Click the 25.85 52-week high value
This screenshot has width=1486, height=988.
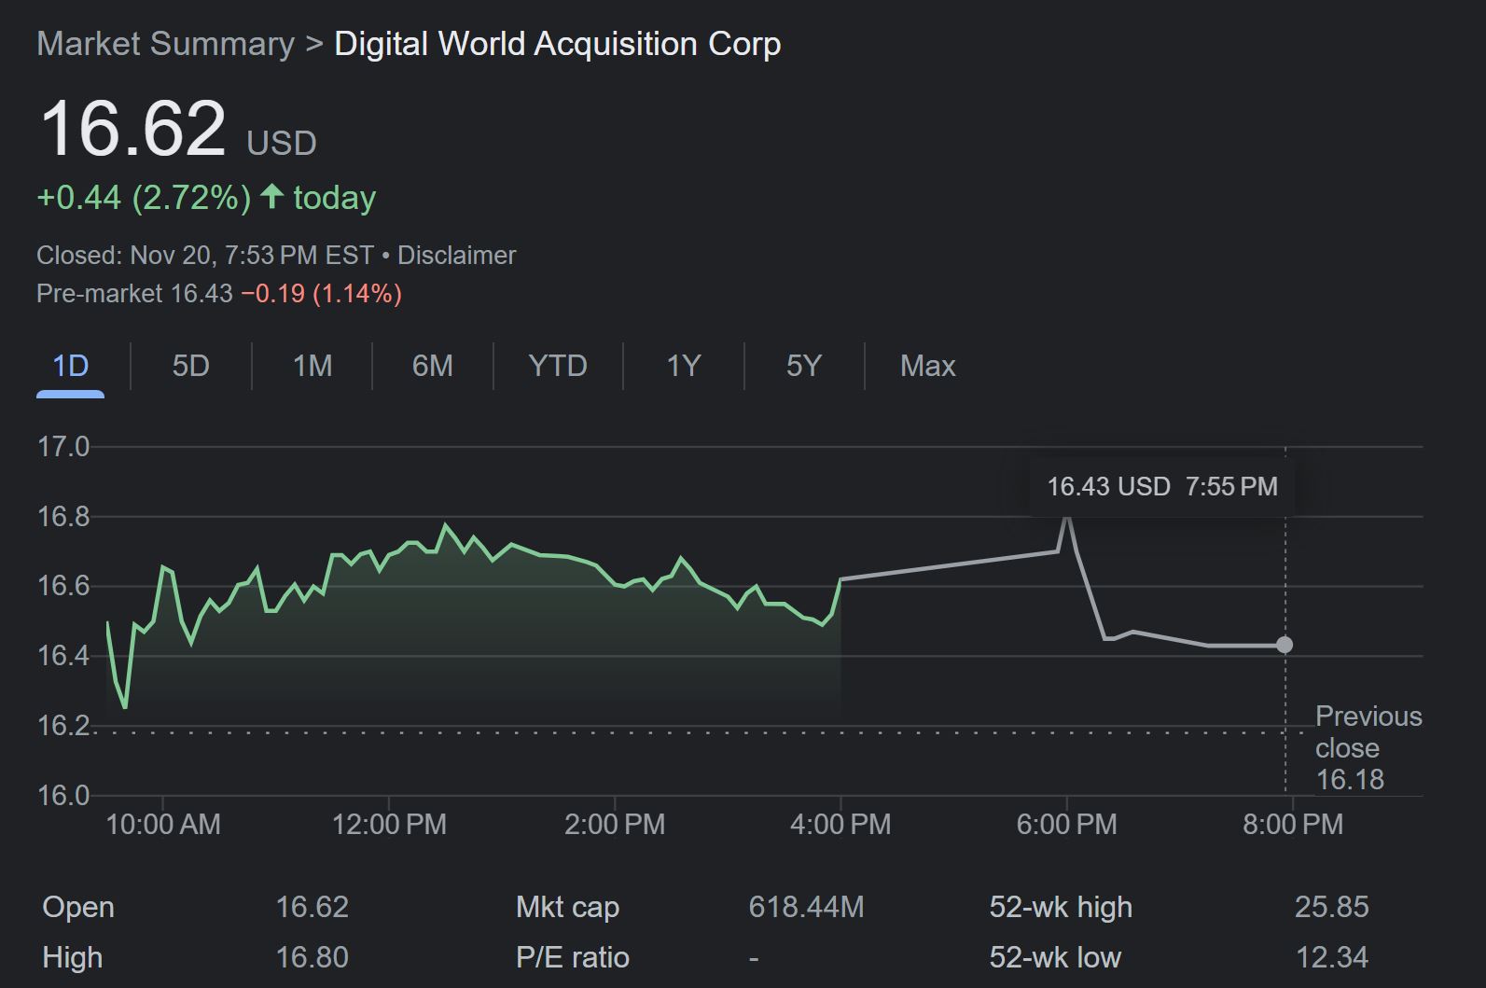coord(1331,907)
